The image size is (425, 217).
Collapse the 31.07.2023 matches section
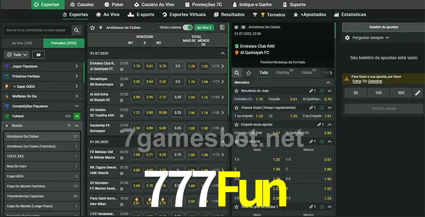[223, 53]
